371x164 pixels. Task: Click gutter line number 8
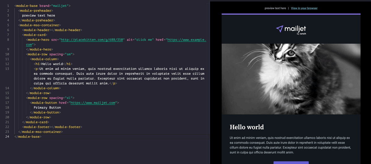click(x=7, y=40)
